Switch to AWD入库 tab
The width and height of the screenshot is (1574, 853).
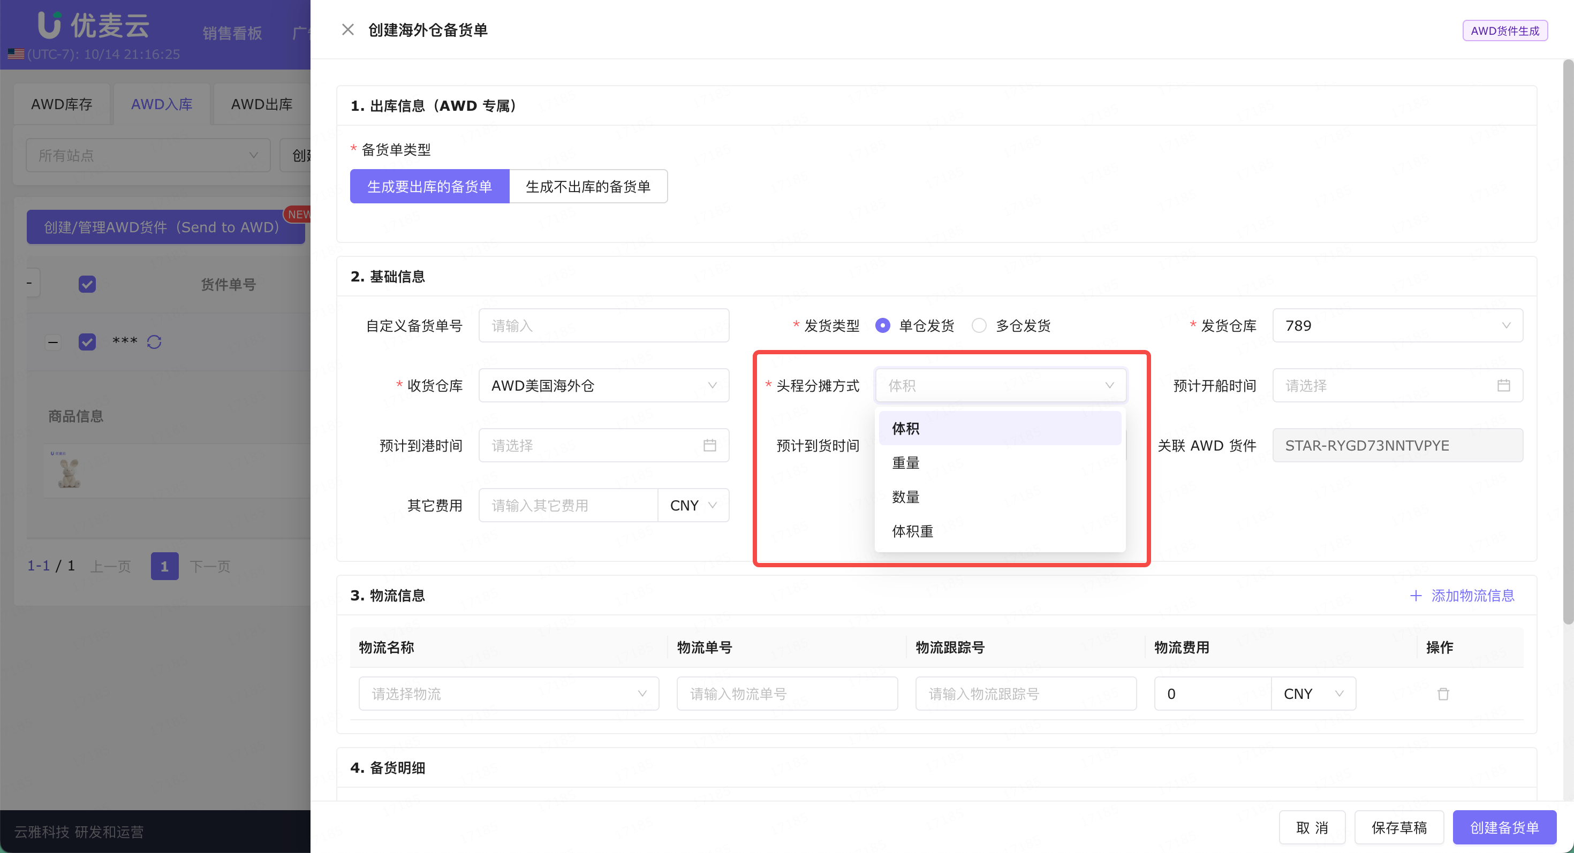(x=161, y=104)
